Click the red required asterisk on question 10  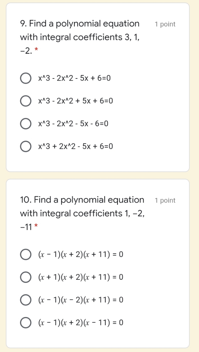click(x=36, y=225)
